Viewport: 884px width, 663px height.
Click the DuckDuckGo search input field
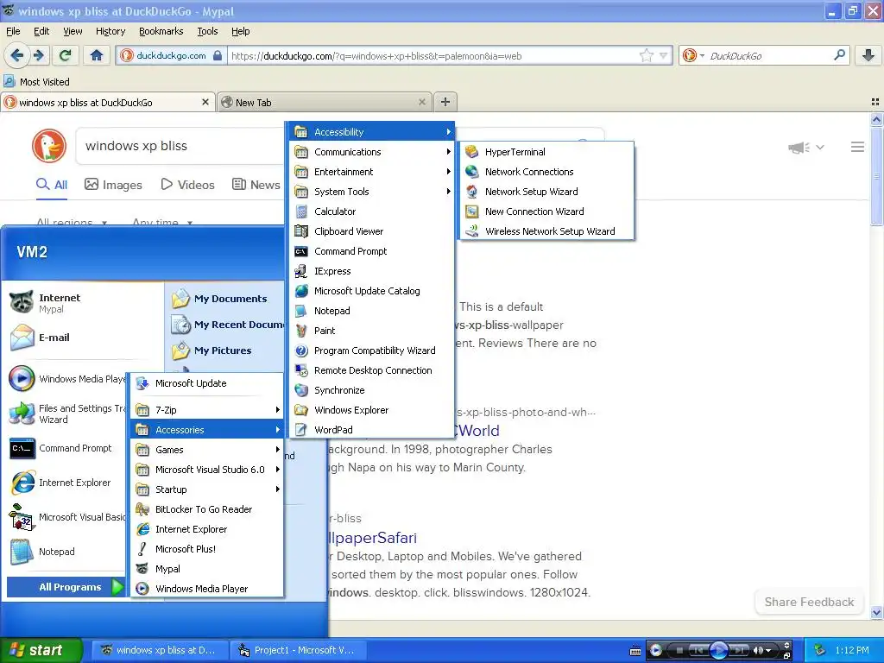(x=180, y=146)
